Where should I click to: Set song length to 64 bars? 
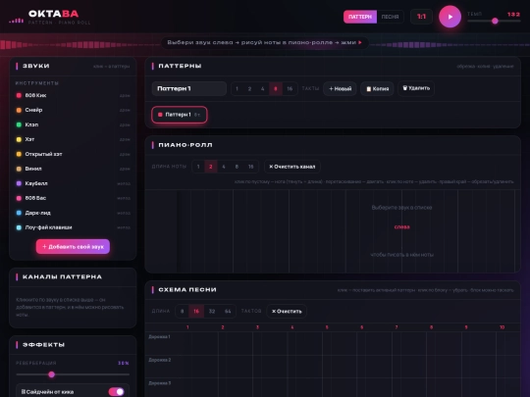(228, 312)
